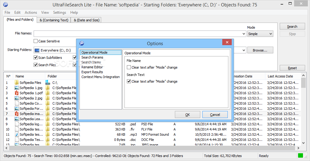Click the vertical scrollbar up arrow in results
The height and width of the screenshot is (161, 310).
click(x=303, y=75)
